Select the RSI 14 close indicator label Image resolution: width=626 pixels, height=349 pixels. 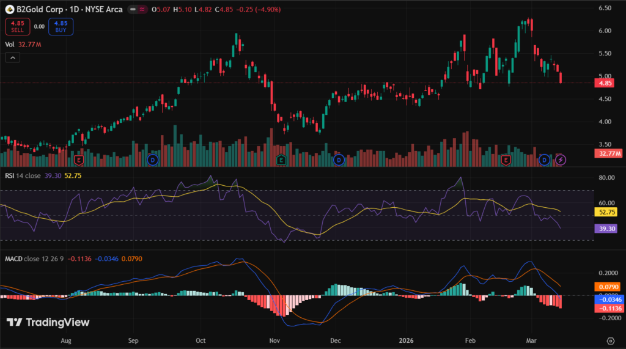click(24, 175)
